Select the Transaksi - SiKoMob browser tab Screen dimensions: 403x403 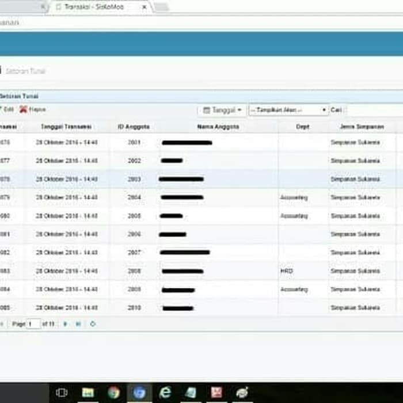(101, 7)
